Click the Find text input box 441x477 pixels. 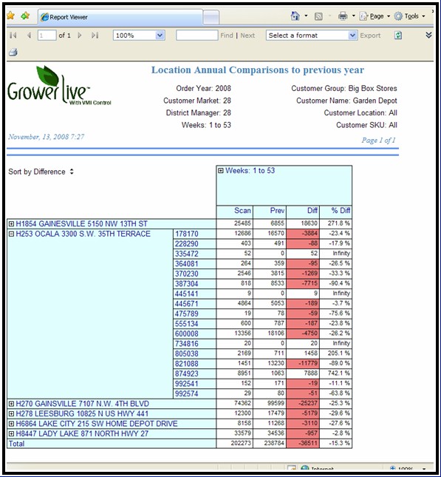(x=197, y=35)
